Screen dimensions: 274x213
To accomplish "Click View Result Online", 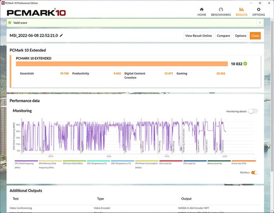I will [x=198, y=36].
